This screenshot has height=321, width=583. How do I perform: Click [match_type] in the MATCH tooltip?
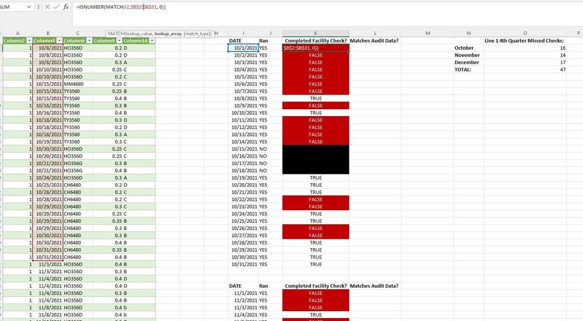click(x=197, y=33)
